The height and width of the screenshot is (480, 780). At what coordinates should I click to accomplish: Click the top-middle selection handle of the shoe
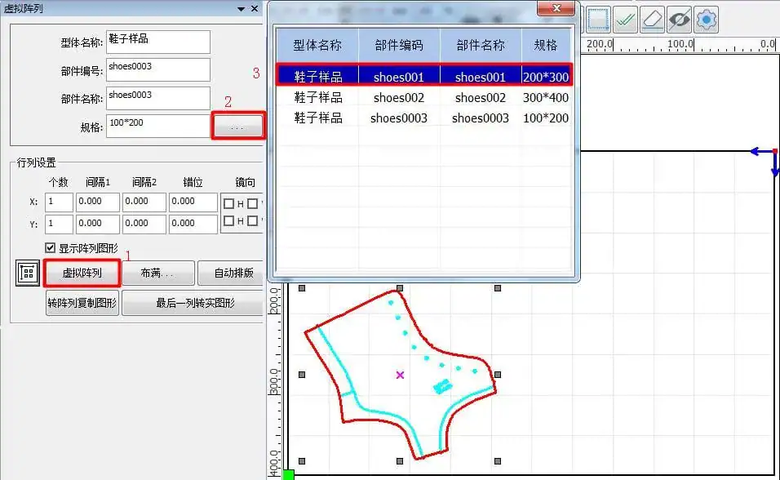(x=400, y=288)
